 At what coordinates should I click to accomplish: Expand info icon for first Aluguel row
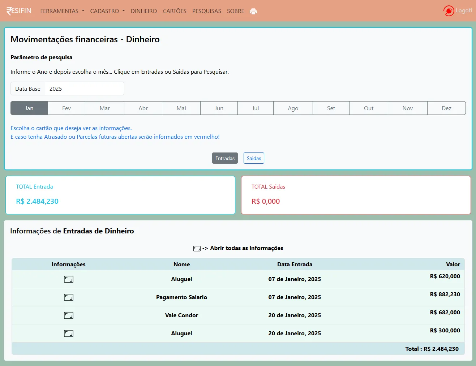pos(69,279)
